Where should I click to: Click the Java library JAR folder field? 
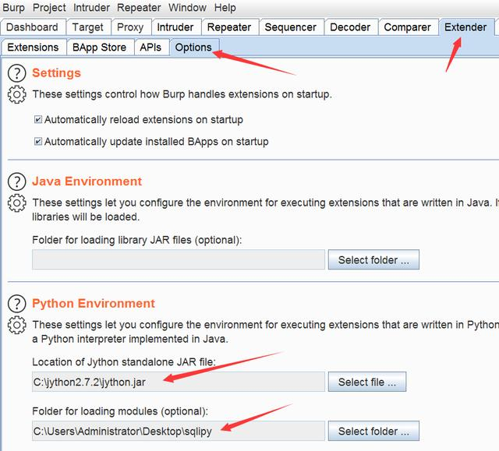coord(178,259)
